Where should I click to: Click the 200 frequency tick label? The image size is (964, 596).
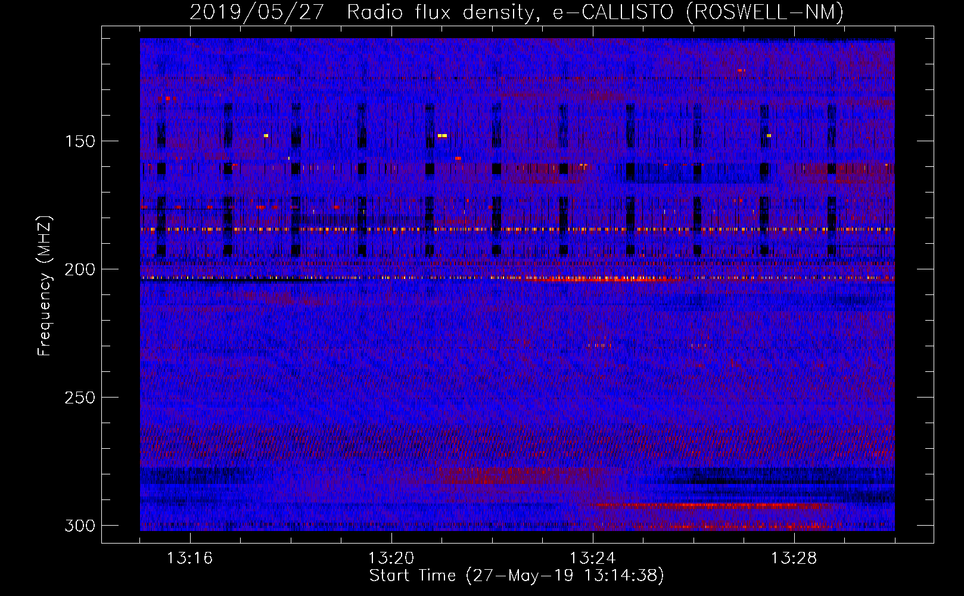[79, 269]
